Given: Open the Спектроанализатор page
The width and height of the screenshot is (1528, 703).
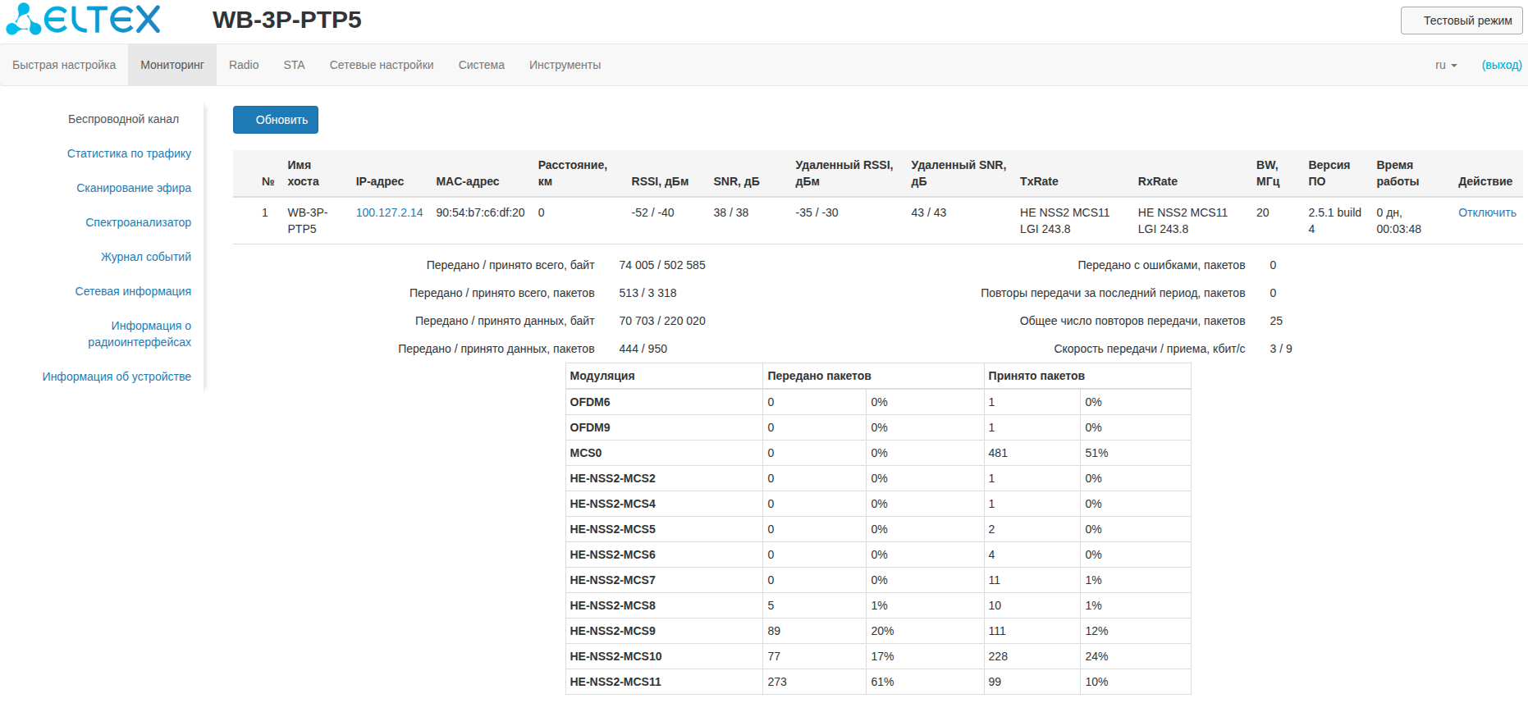Looking at the screenshot, I should (x=138, y=223).
